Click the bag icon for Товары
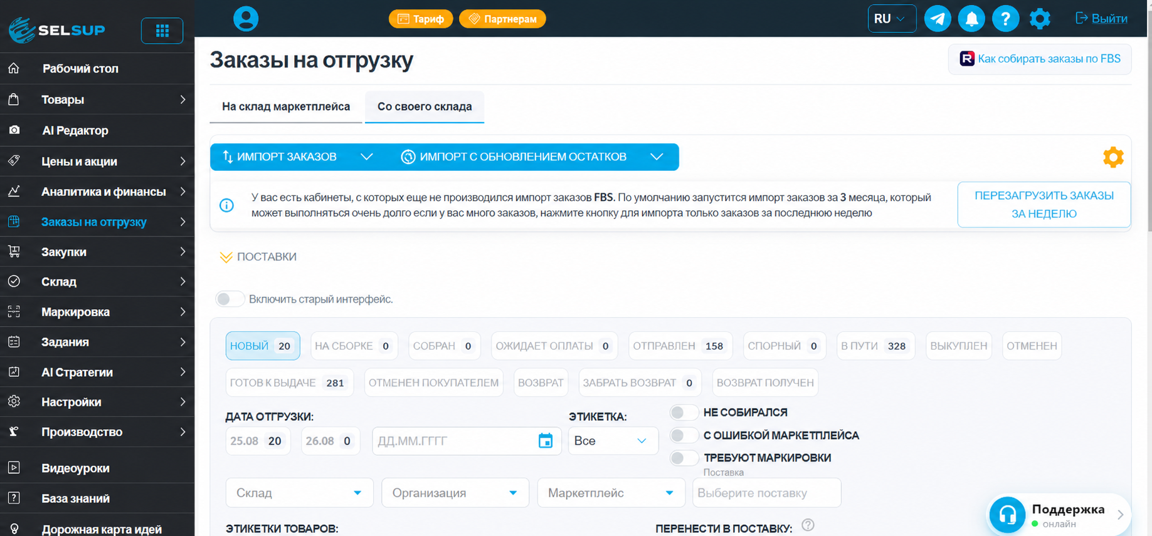The image size is (1152, 536). [14, 99]
